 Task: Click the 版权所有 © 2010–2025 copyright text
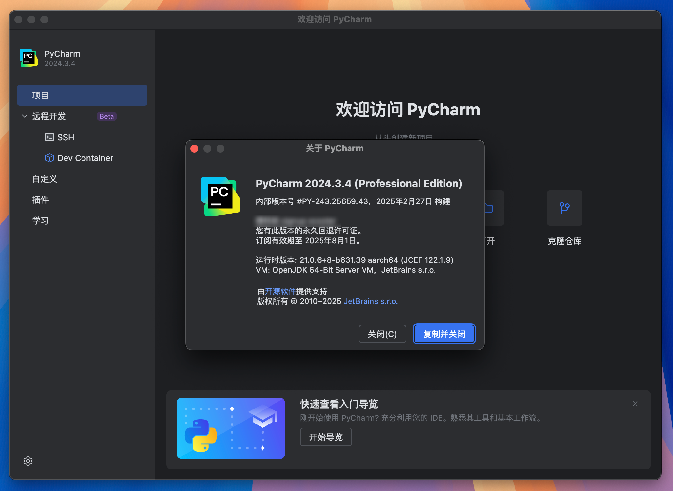299,301
